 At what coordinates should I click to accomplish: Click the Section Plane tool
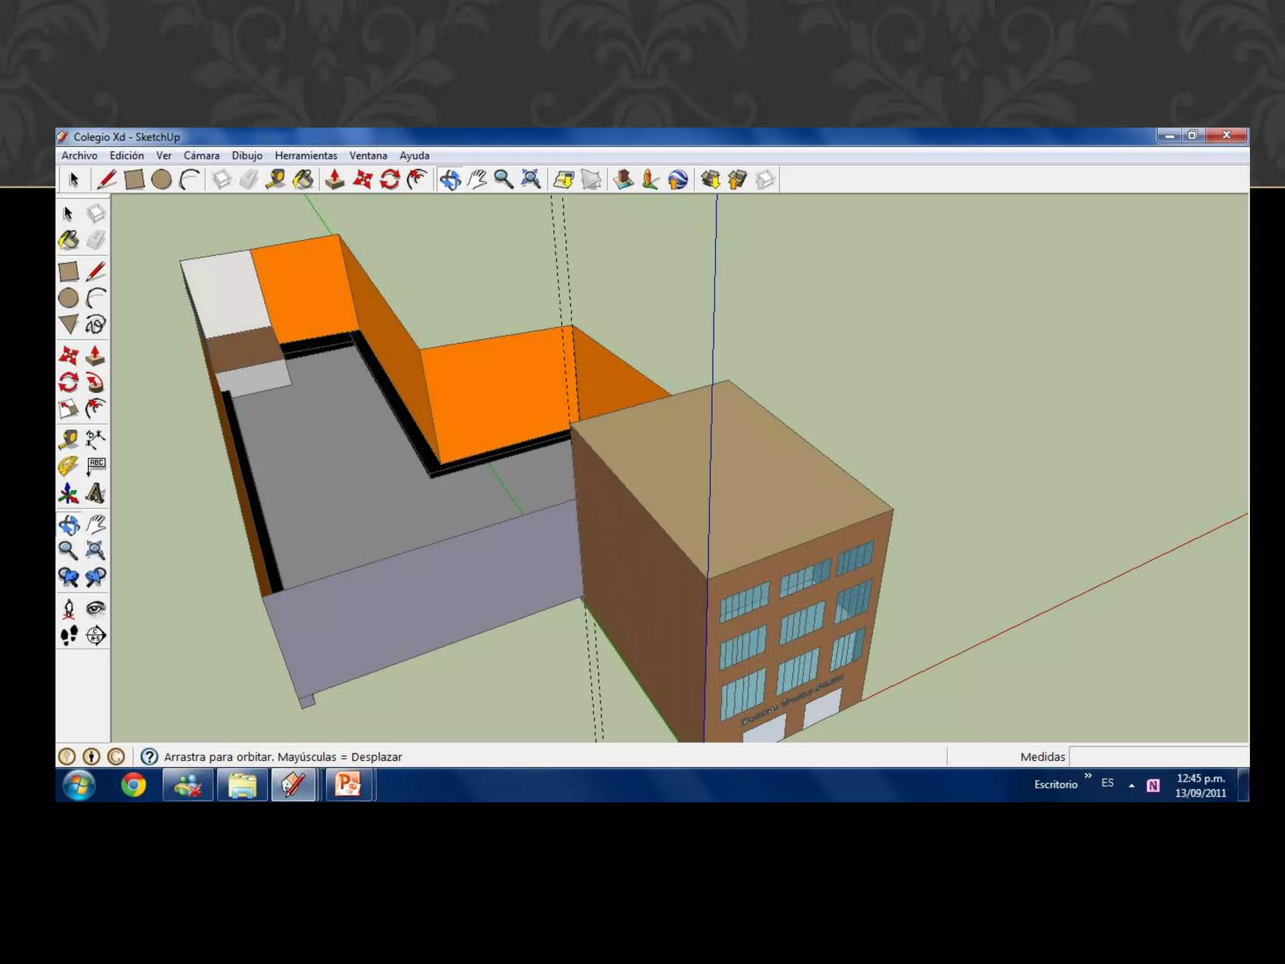point(95,636)
